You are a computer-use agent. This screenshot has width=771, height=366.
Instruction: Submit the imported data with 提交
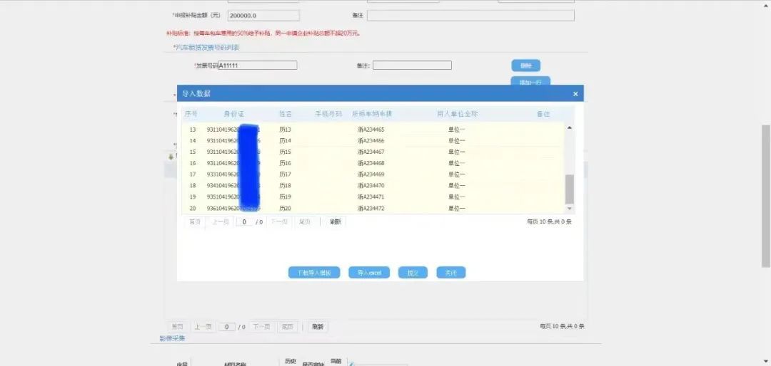(413, 273)
